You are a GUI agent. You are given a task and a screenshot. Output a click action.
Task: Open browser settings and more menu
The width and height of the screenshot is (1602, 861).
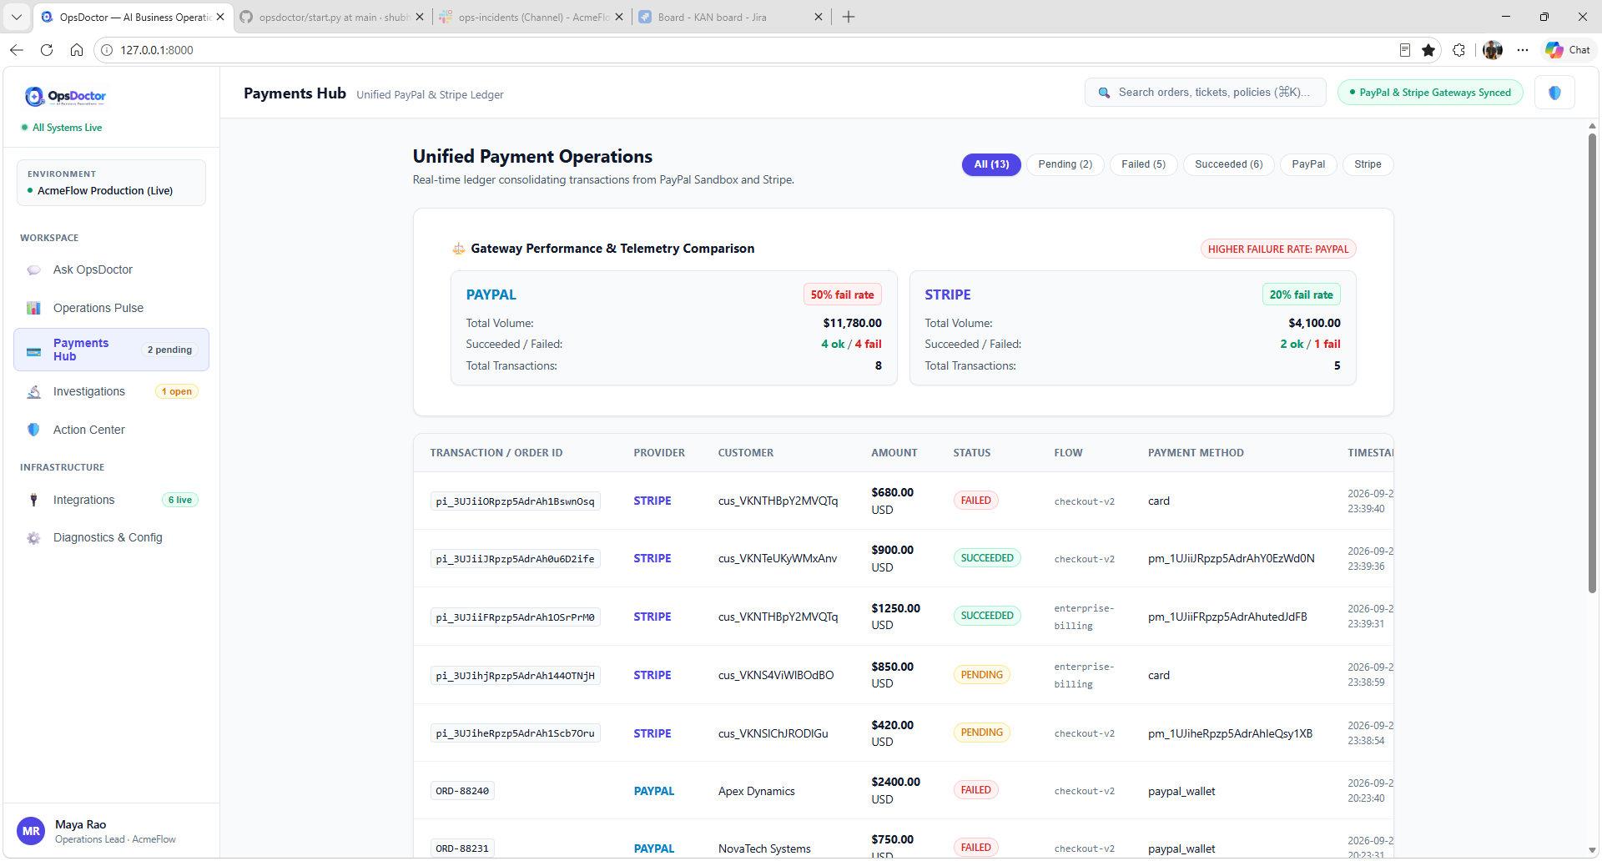coord(1523,50)
